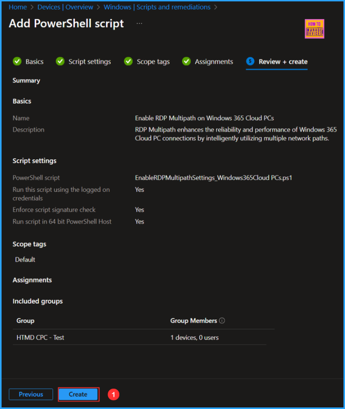Click the green checkmark beside Assignments
Screen dimensions: 345x409
coord(186,62)
